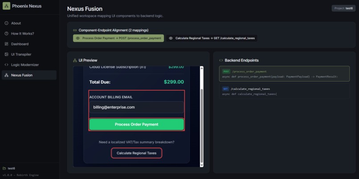Image resolution: width=359 pixels, height=179 pixels.
Task: Click the Unified workspace mapping subtitle text
Action: tap(115, 16)
